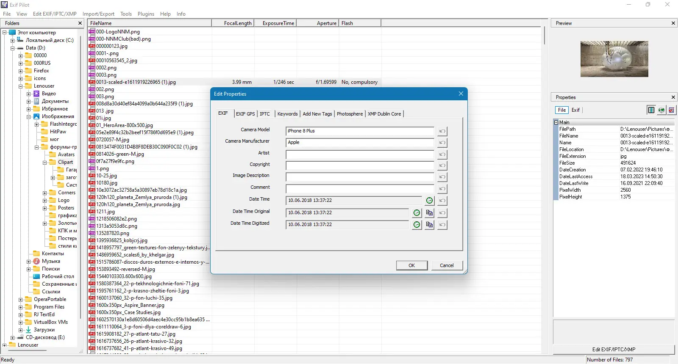This screenshot has width=678, height=364.
Task: Open the File menu
Action: click(7, 14)
